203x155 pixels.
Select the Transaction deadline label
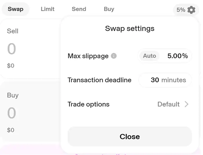[x=99, y=80]
